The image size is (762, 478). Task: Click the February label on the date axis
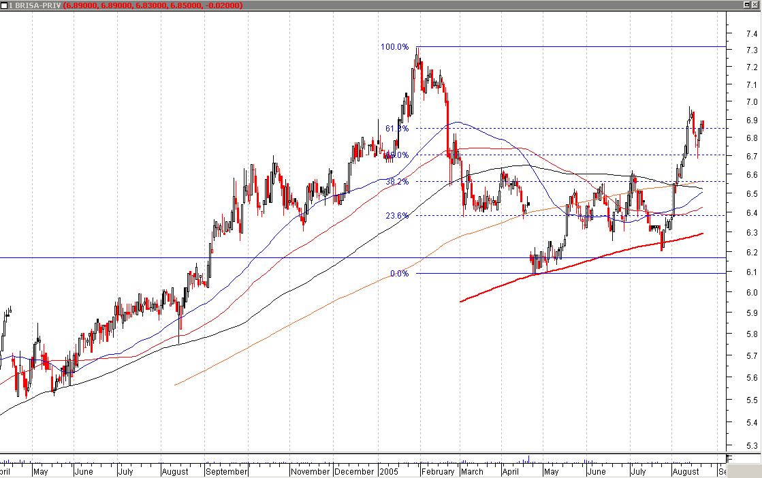coord(438,471)
